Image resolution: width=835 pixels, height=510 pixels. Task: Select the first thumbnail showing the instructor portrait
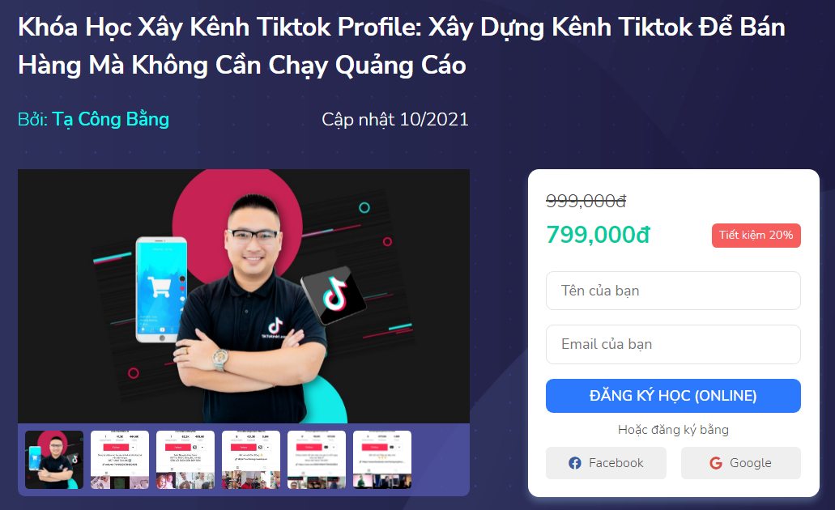[54, 460]
